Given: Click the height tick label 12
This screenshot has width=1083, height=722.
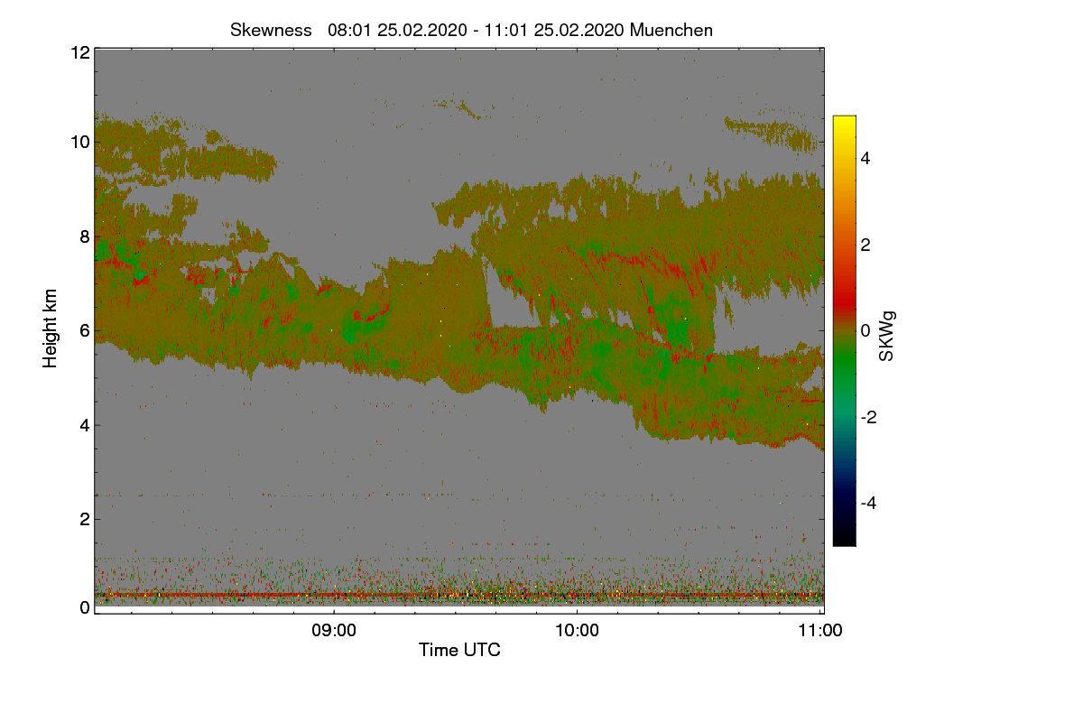Looking at the screenshot, I should (x=79, y=52).
